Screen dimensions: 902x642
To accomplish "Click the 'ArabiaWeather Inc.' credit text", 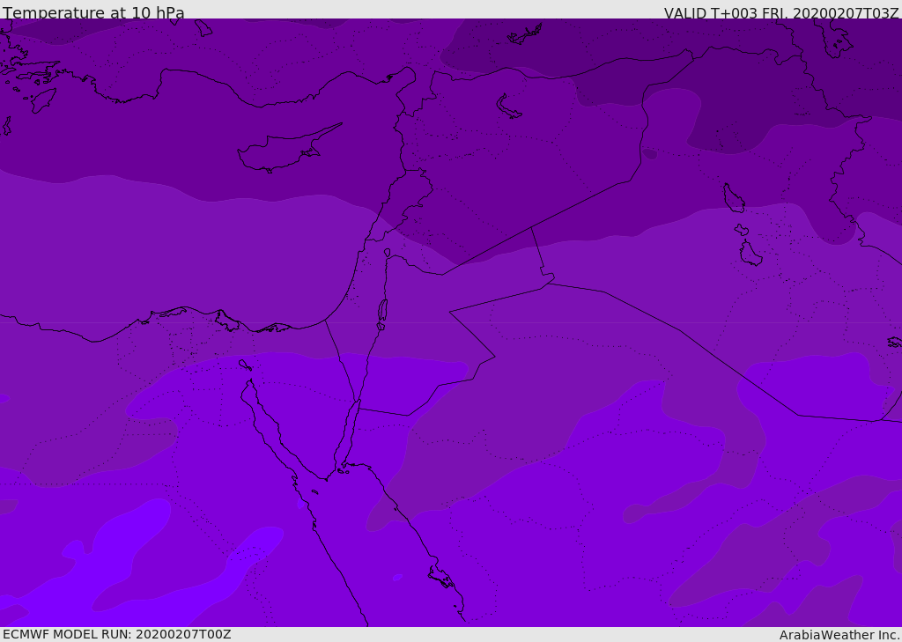I will (839, 635).
